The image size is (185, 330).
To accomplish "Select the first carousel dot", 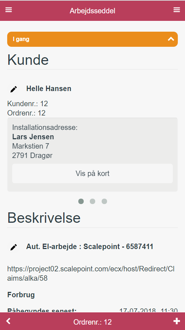I will (x=81, y=202).
